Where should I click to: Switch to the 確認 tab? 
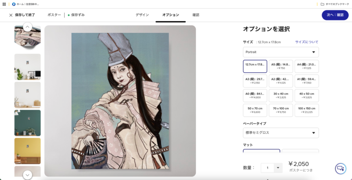196,15
